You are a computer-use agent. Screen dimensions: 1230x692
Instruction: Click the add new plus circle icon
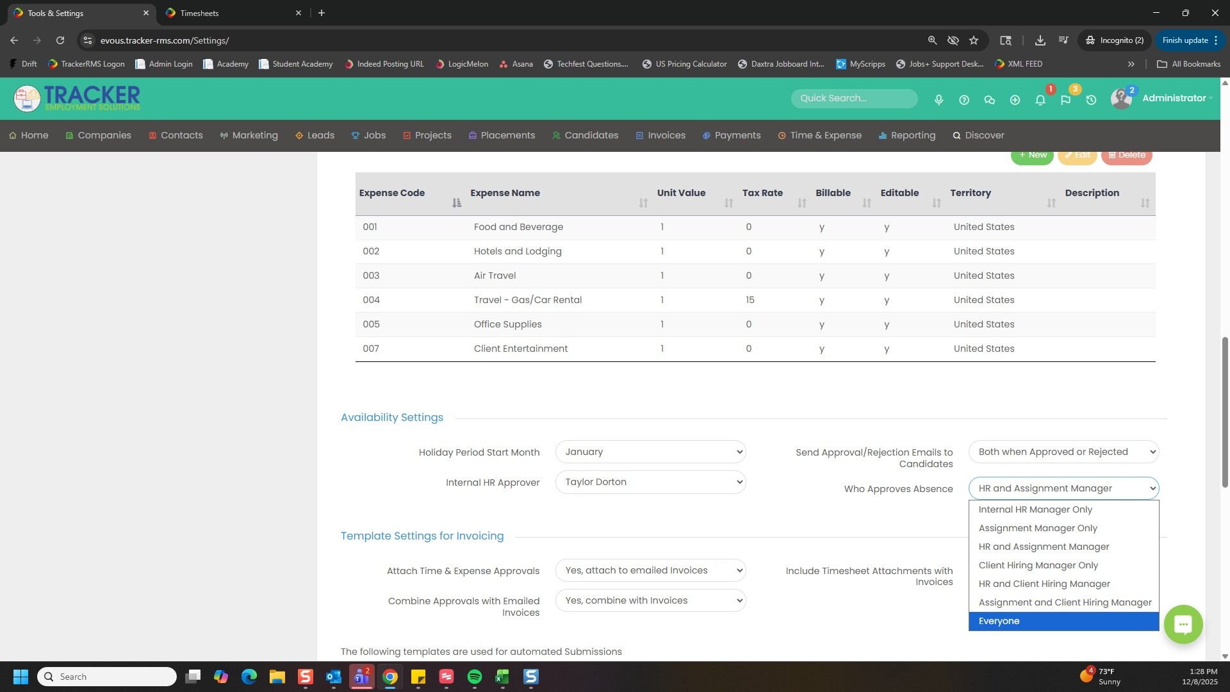pyautogui.click(x=1015, y=100)
